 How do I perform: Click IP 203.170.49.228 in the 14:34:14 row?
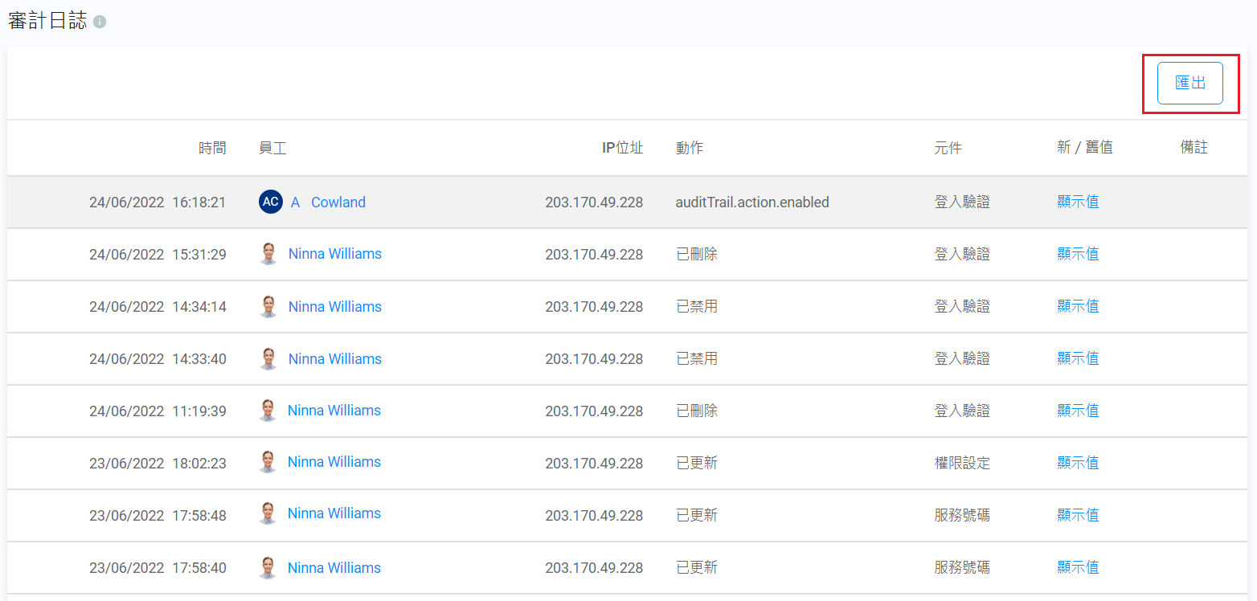[594, 307]
